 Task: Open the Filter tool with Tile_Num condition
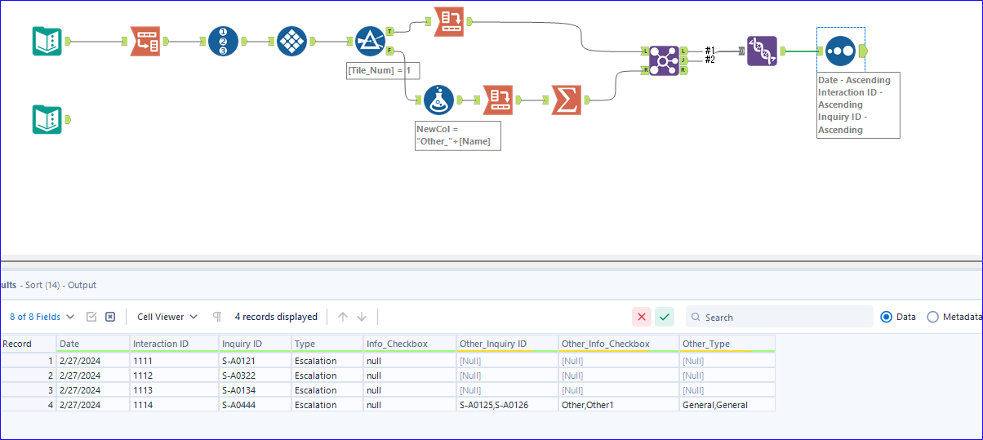[370, 41]
